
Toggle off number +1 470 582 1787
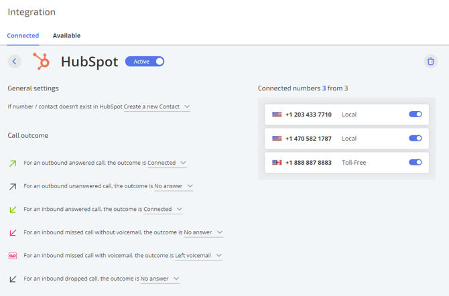click(x=415, y=138)
